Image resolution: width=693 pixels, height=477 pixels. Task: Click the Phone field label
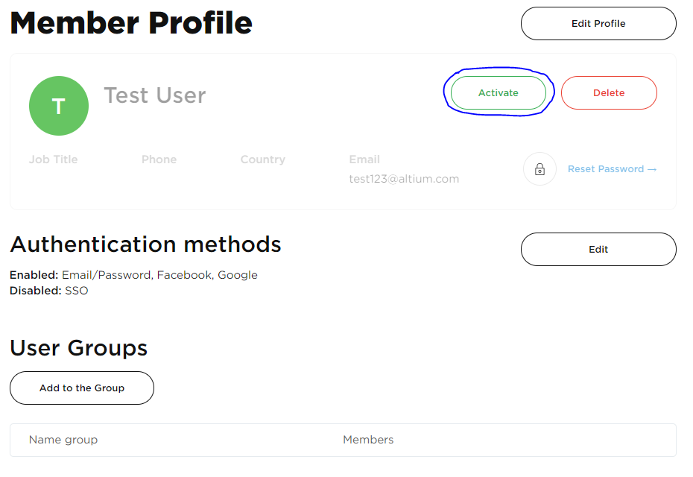tap(159, 159)
